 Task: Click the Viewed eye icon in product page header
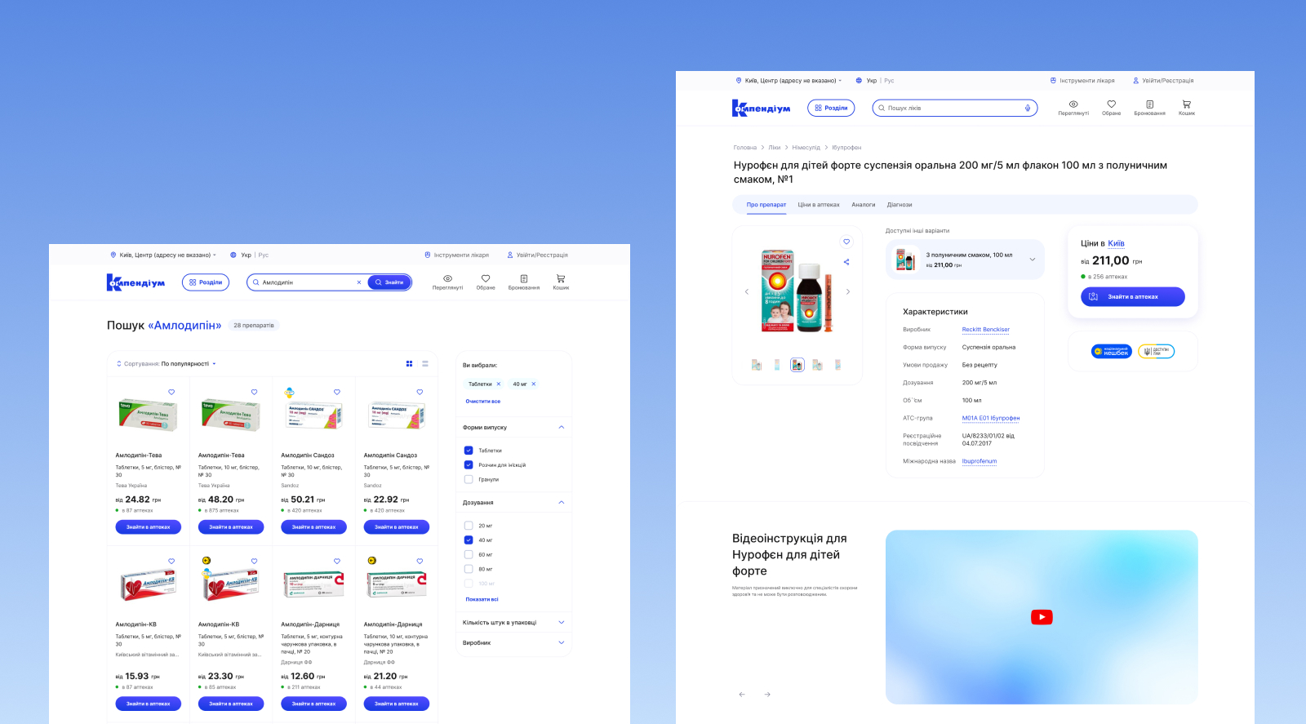(1073, 104)
